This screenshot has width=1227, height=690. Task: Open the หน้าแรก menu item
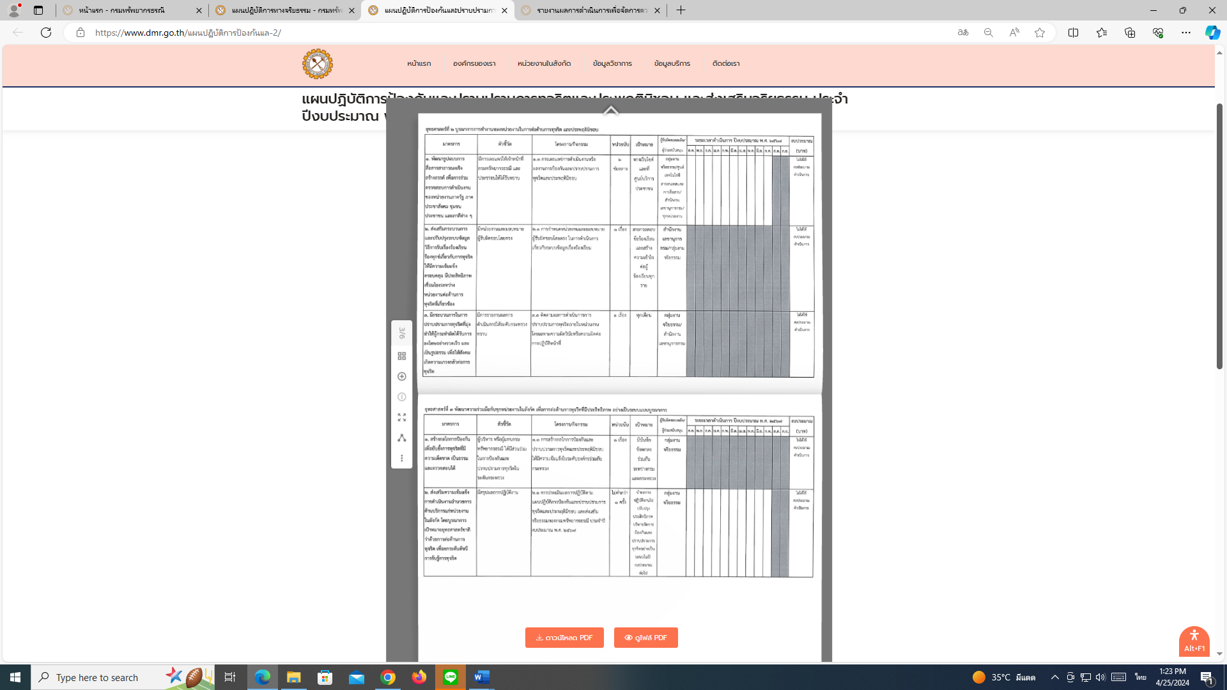419,63
